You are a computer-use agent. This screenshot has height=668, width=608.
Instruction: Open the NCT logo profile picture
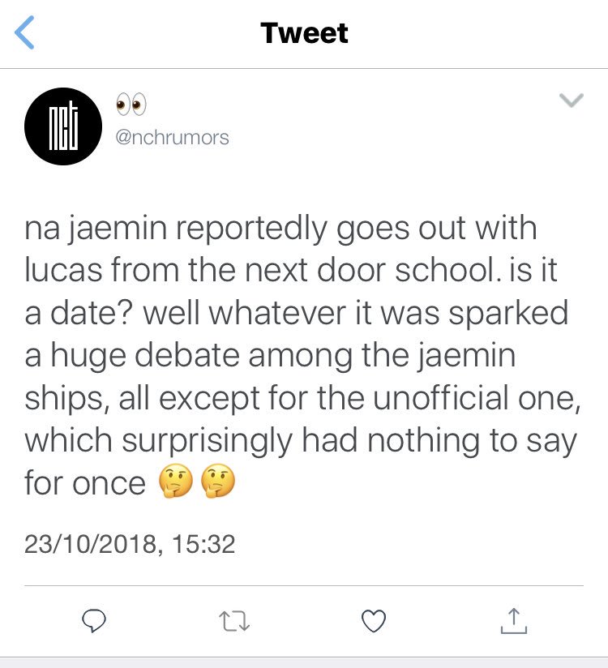[x=62, y=125]
